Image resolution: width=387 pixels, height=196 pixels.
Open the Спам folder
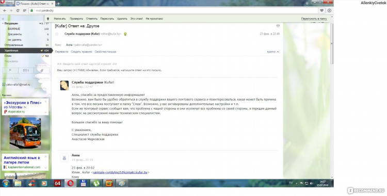pyautogui.click(x=8, y=56)
